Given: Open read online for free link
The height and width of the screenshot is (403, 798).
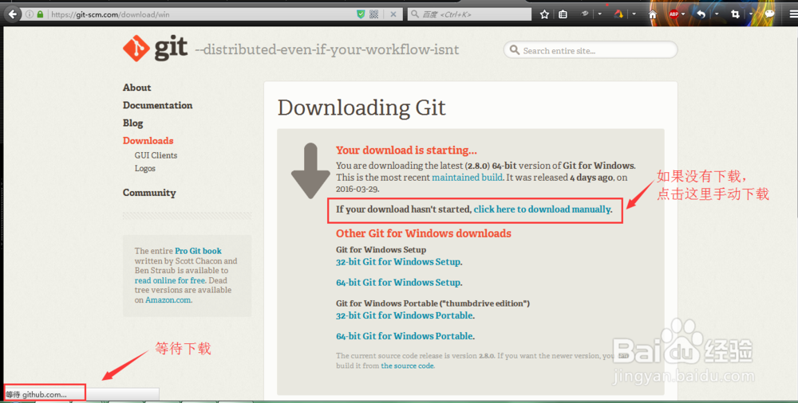Looking at the screenshot, I should (x=170, y=280).
